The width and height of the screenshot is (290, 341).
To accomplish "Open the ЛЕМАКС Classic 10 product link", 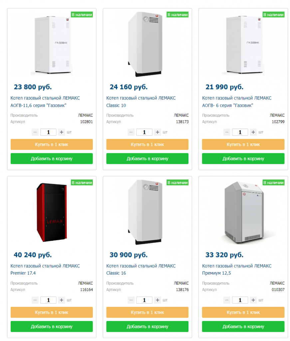I will click(x=141, y=102).
